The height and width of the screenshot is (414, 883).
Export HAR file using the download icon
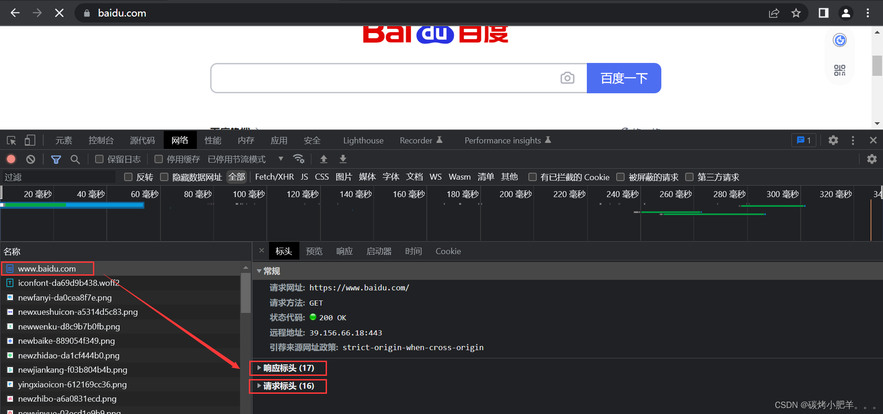point(343,159)
